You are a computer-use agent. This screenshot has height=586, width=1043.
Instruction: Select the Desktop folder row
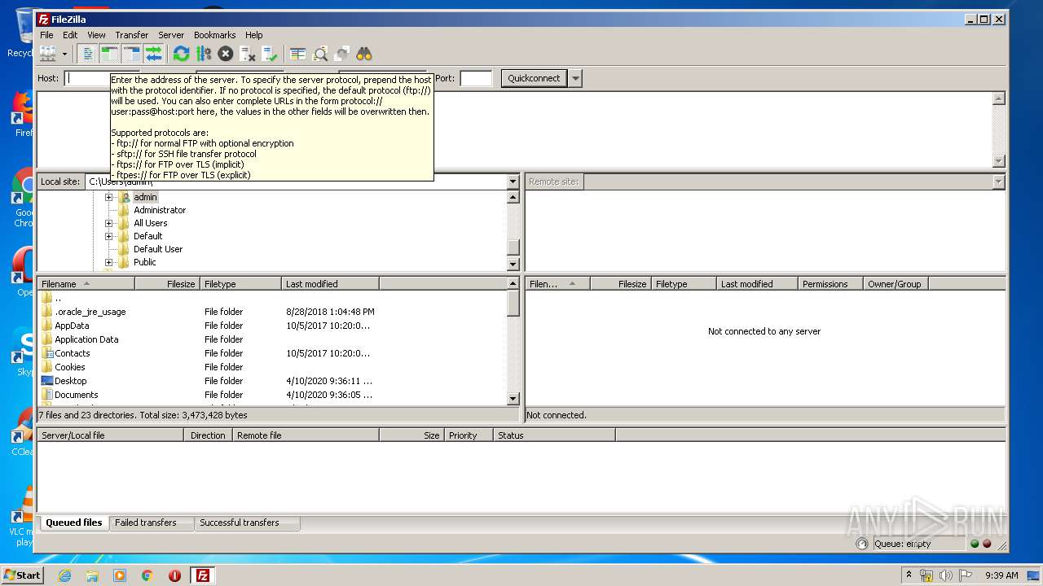[272, 381]
